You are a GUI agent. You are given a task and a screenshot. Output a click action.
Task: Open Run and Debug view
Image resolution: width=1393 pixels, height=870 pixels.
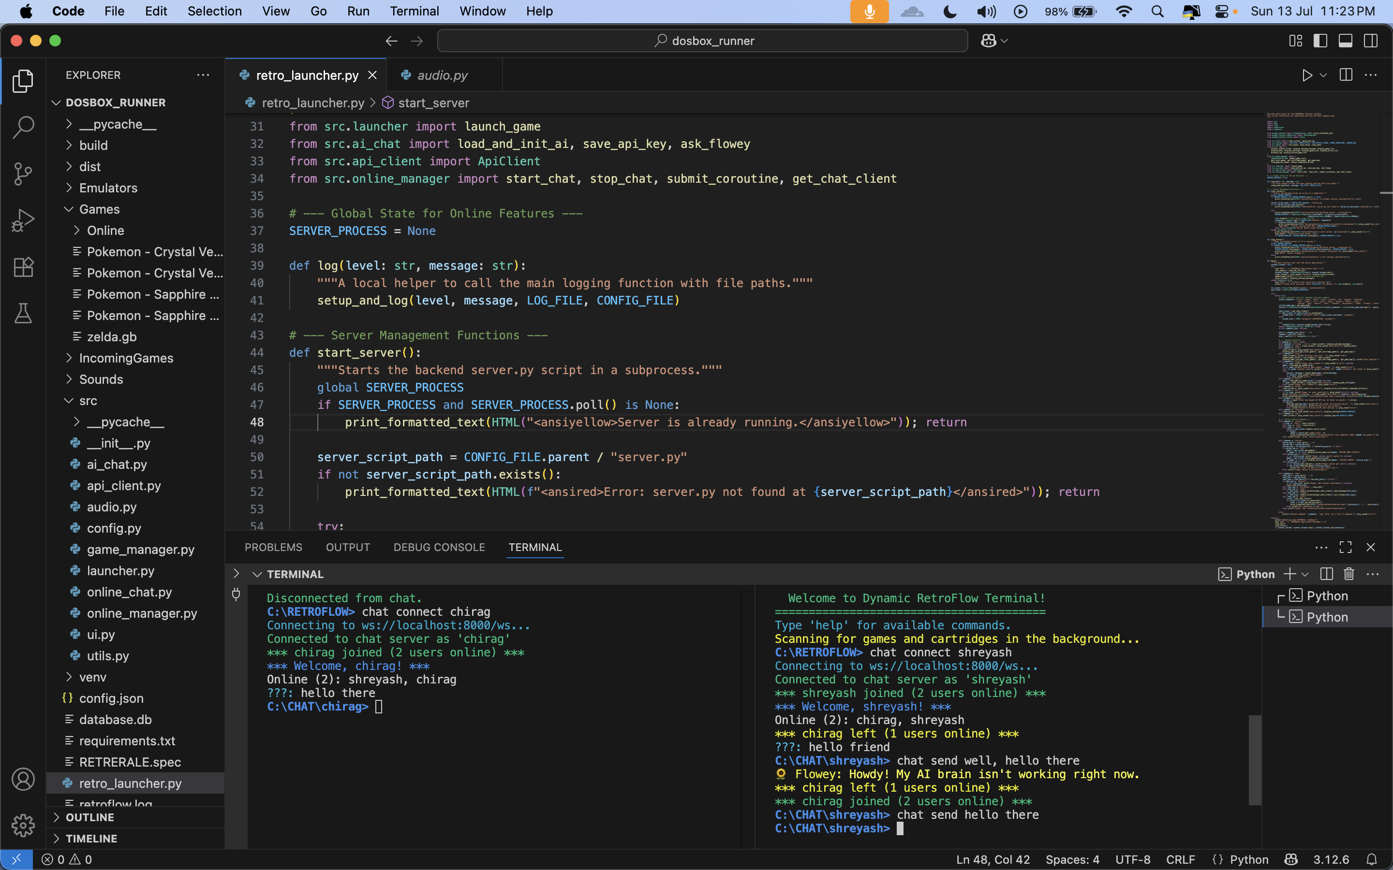point(23,220)
